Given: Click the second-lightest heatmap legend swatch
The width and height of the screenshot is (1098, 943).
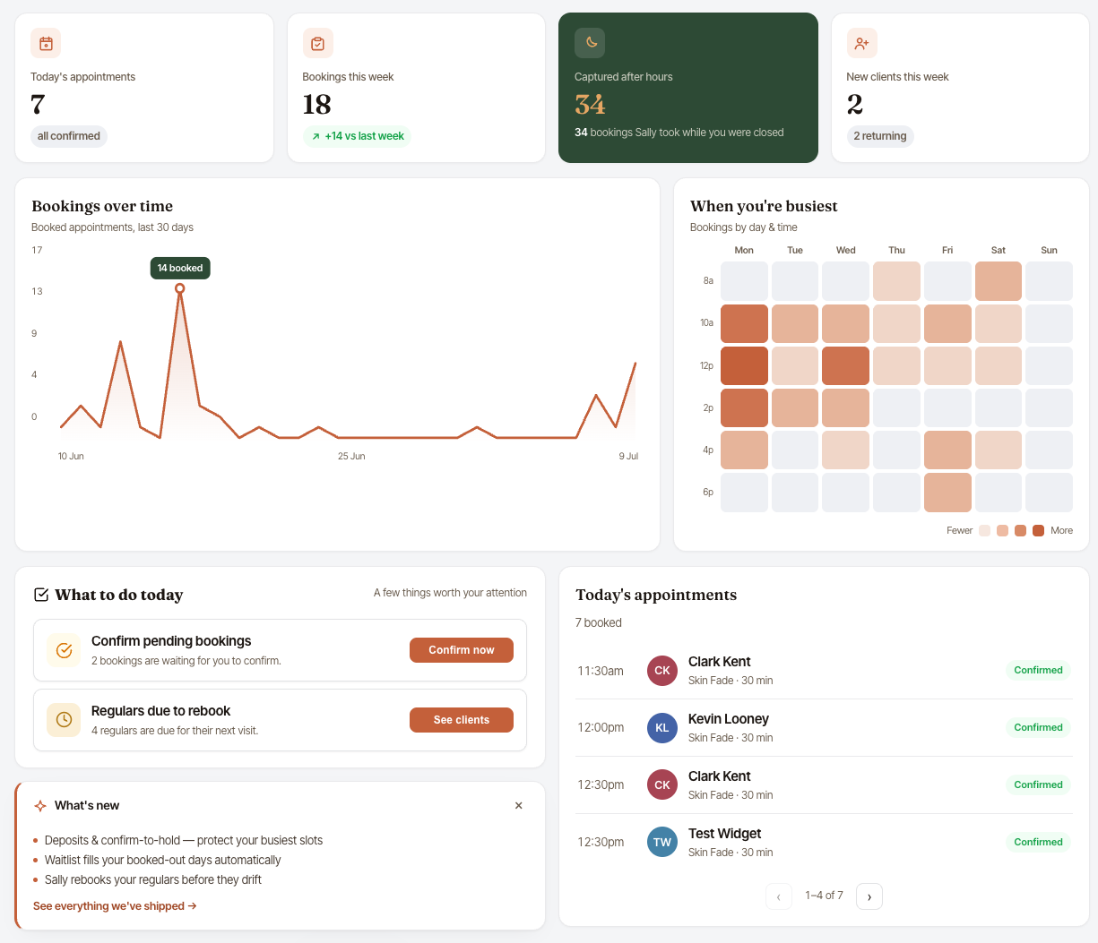Looking at the screenshot, I should tap(1003, 531).
